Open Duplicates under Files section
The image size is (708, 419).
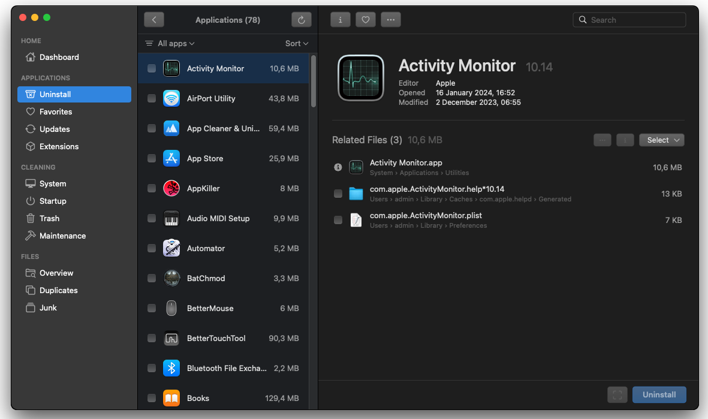click(58, 290)
